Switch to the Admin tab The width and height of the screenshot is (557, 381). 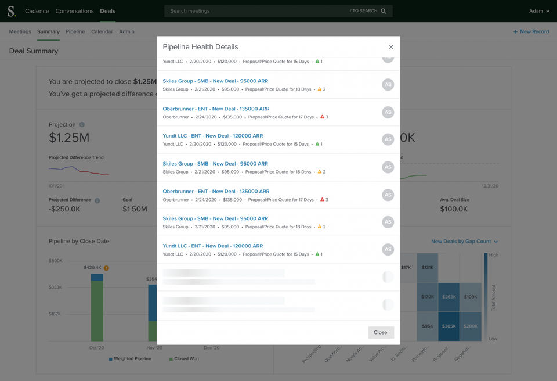pyautogui.click(x=127, y=31)
